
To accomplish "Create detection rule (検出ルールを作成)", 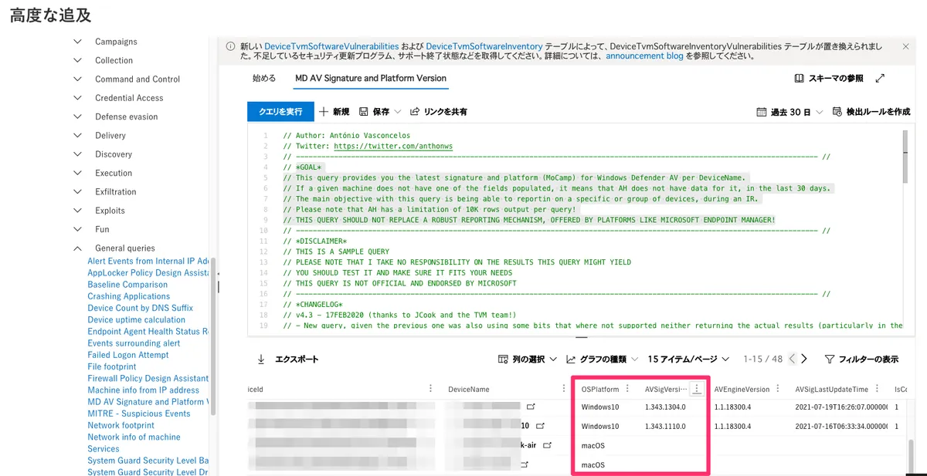I will pyautogui.click(x=871, y=112).
